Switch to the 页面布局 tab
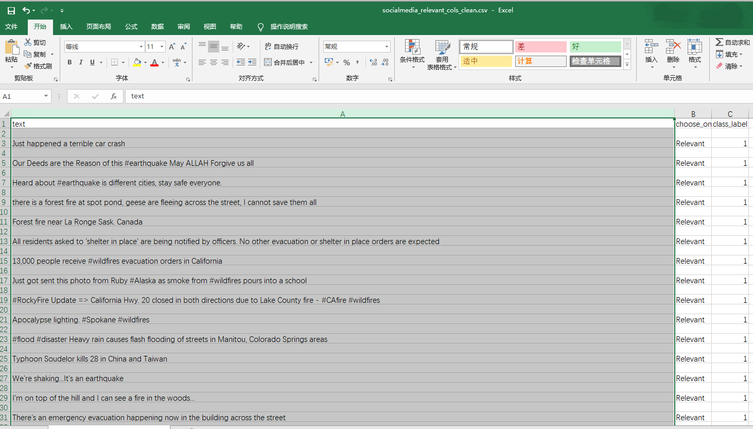 coord(99,27)
